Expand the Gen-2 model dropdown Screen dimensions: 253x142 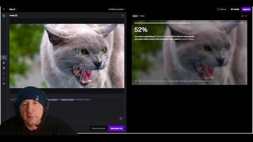point(13,9)
